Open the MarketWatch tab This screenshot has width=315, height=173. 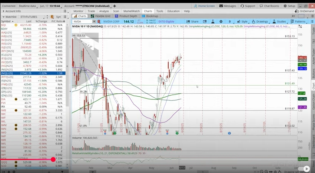tap(132, 11)
